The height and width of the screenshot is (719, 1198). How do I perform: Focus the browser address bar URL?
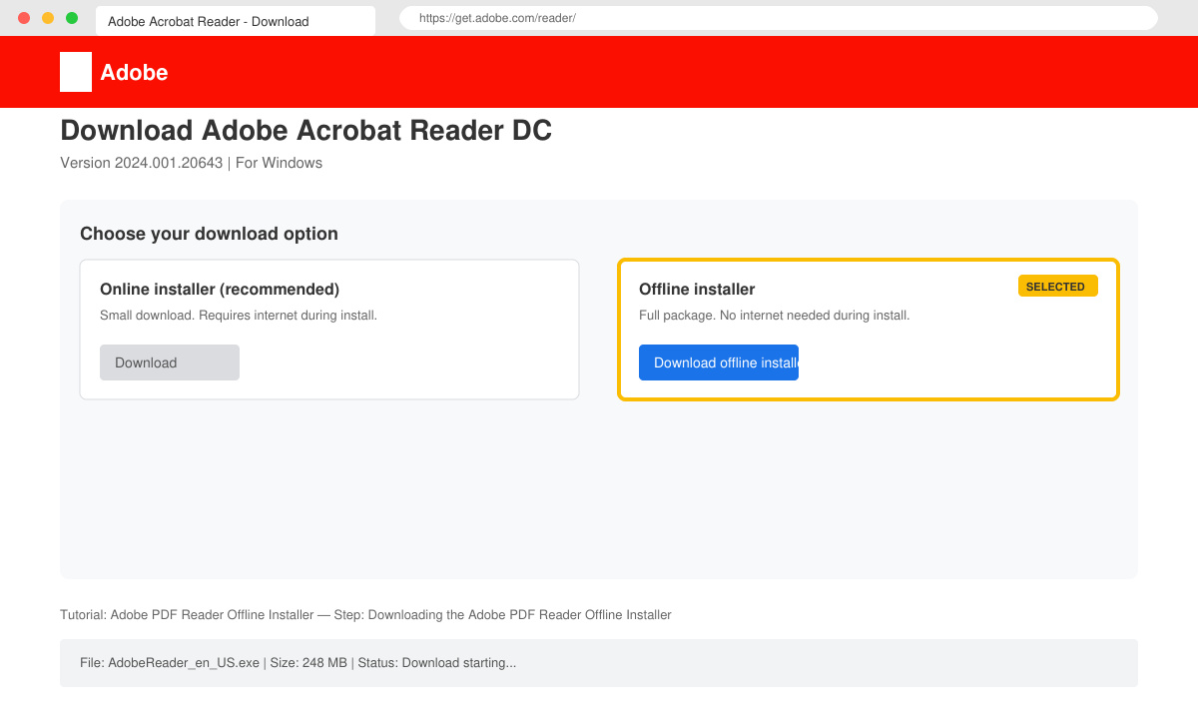click(x=779, y=18)
